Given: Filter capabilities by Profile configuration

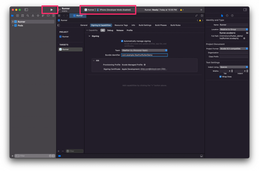Looking at the screenshot, I should tap(130, 30).
